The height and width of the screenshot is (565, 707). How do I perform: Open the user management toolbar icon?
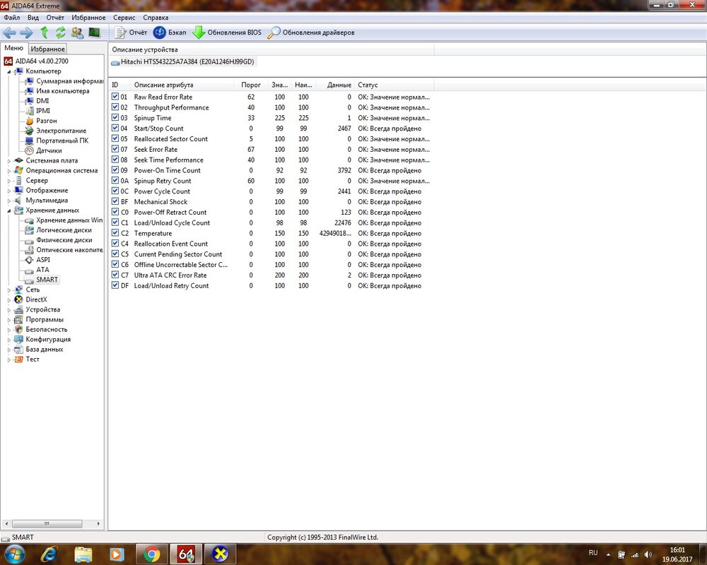[x=78, y=32]
